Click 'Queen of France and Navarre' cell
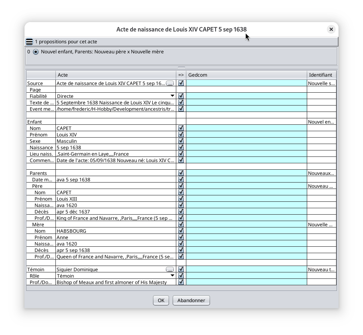The image size is (363, 335). tap(116, 257)
